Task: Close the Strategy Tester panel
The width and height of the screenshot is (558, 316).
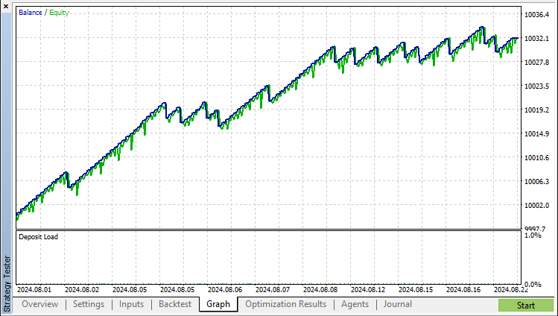Action: (6, 7)
